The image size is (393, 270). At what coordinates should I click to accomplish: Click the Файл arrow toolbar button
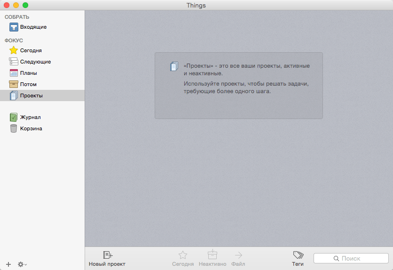[238, 259]
